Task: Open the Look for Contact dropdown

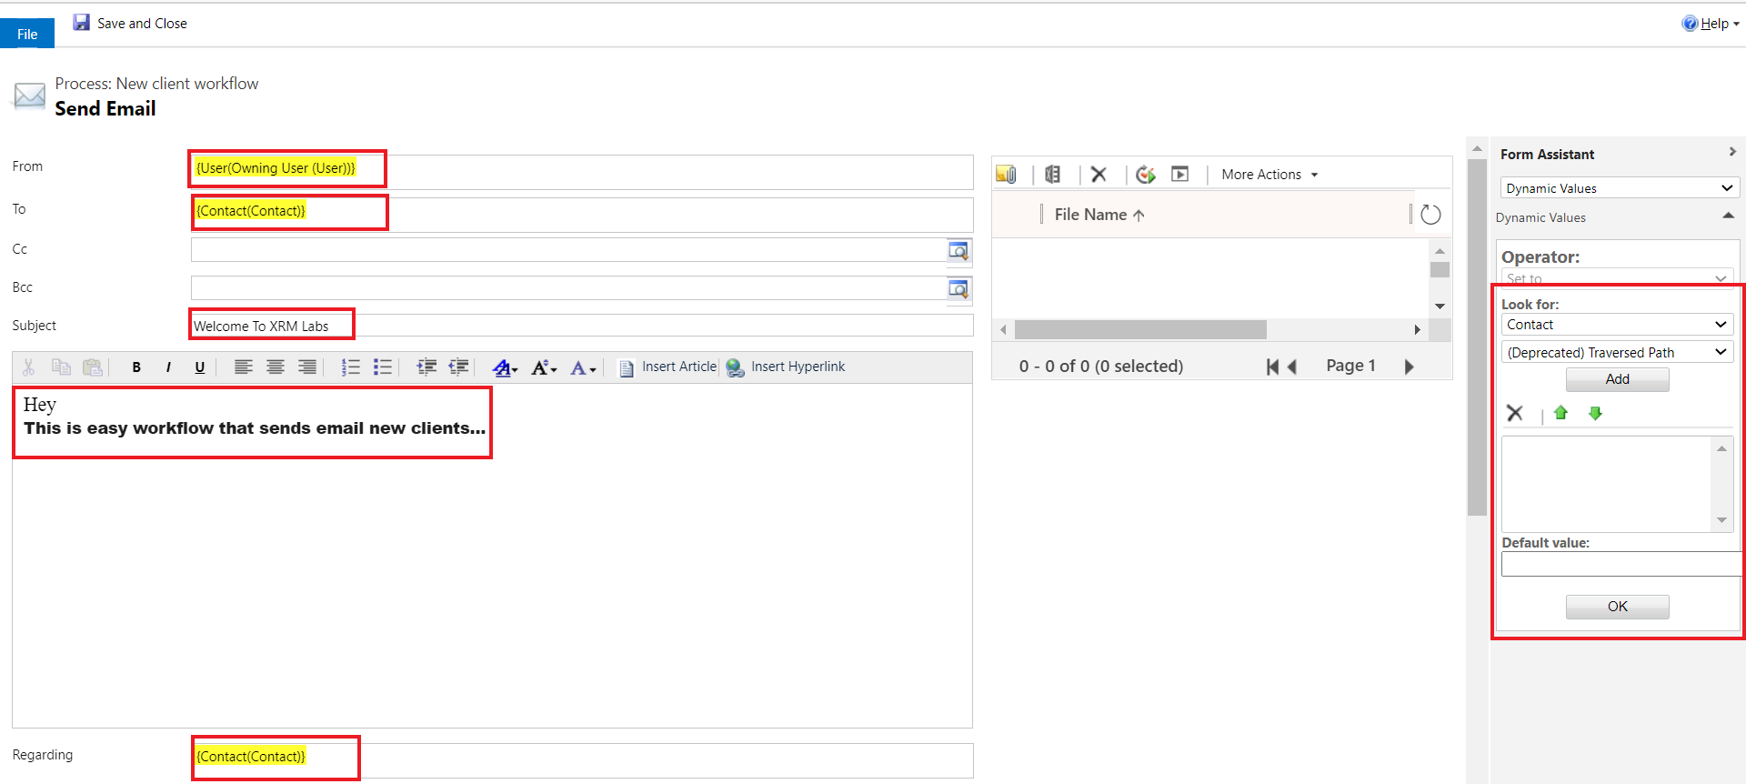Action: tap(1617, 325)
